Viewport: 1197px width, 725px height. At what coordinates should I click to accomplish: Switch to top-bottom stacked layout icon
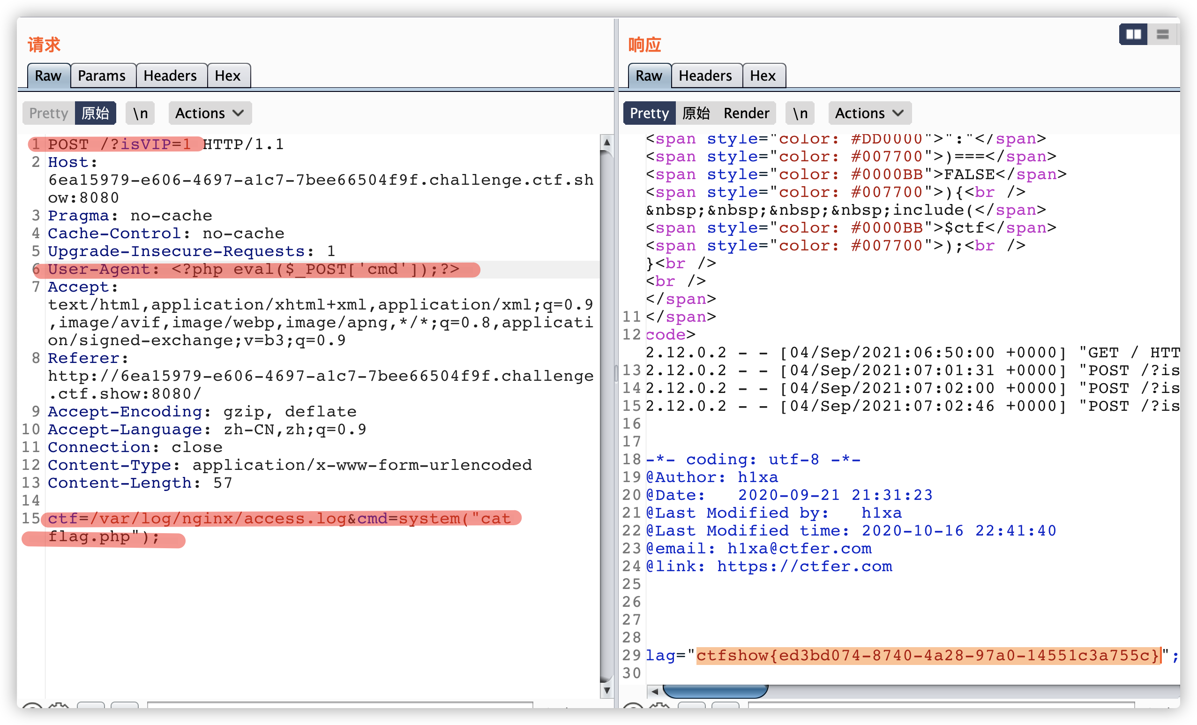pyautogui.click(x=1162, y=34)
